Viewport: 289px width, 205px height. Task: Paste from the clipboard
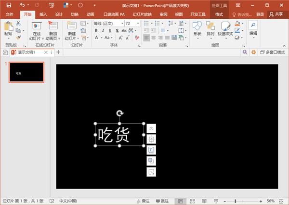tap(9, 29)
